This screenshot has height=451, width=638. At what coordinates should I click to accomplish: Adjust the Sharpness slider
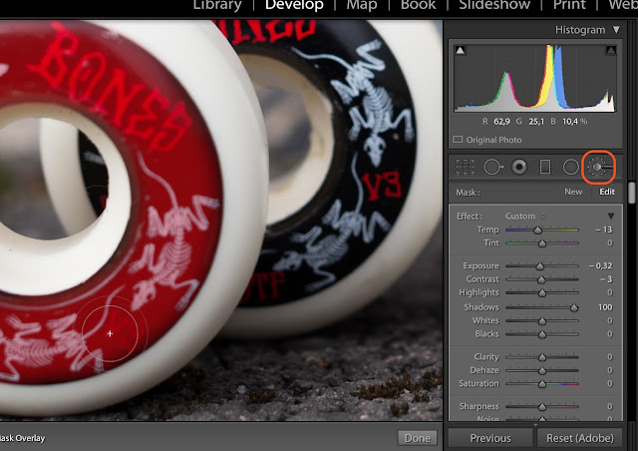click(x=542, y=406)
